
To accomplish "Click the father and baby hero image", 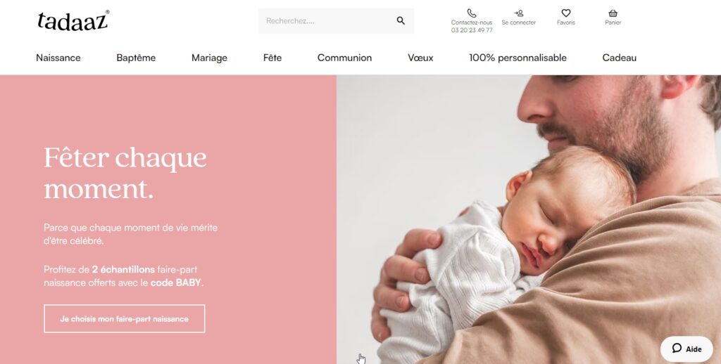I will (x=529, y=219).
